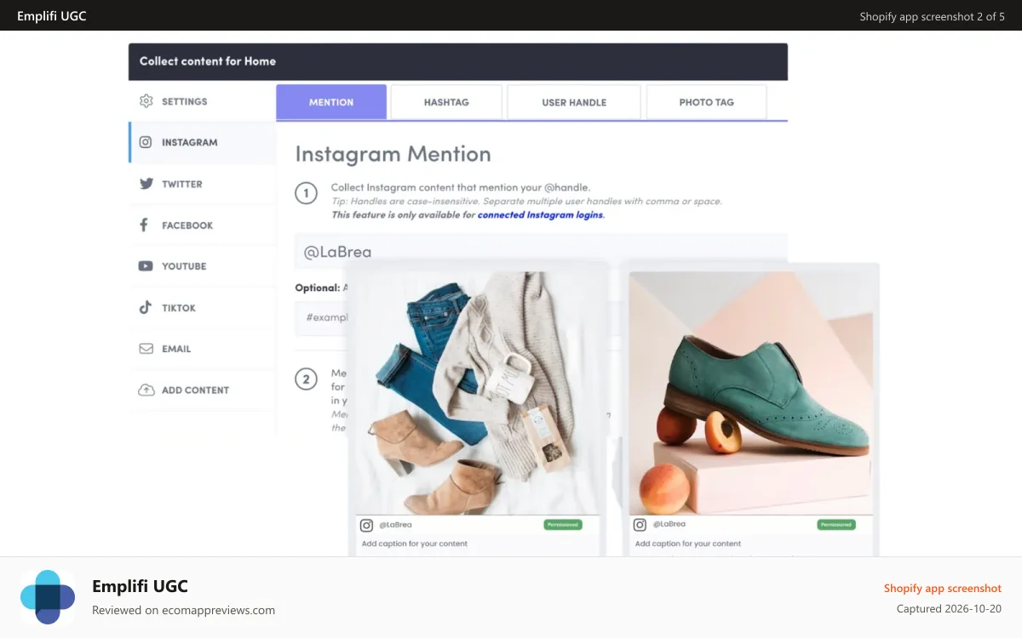Switch to the User Handle tab
This screenshot has width=1022, height=638.
(x=574, y=102)
